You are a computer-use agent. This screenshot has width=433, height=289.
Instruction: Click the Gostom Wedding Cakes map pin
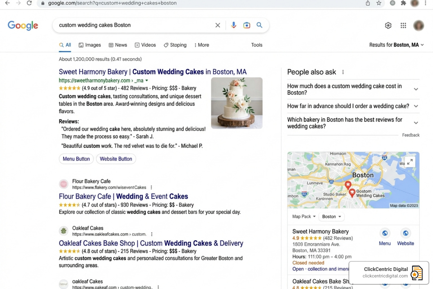point(352,193)
